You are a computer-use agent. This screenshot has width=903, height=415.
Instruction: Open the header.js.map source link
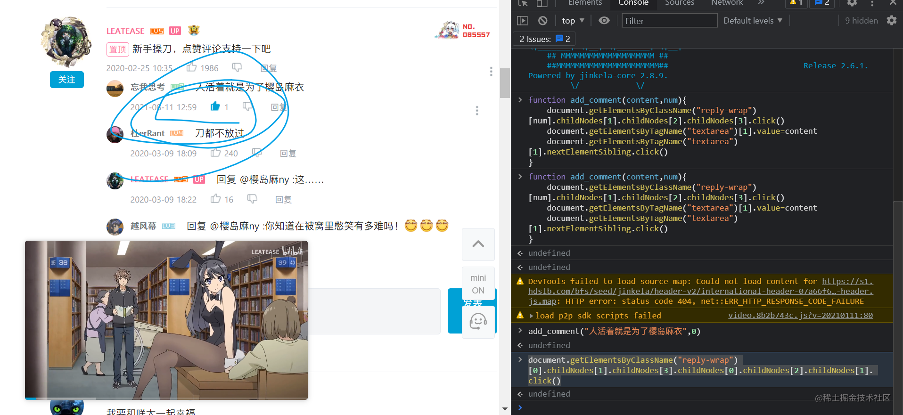click(x=700, y=291)
